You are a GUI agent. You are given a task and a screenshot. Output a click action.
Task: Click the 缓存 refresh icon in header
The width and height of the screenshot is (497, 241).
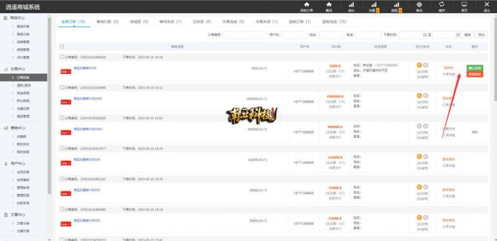442,6
